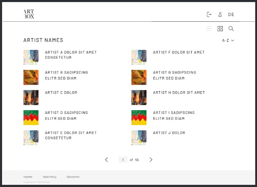Open Artist A Dolor Sit Amet Consetetur
Viewport: 257px width, 187px height.
(71, 55)
